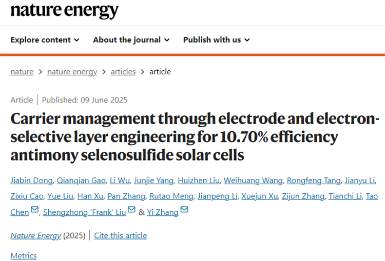Open the Metrics link
Viewport: 385px width, 261px height.
pos(24,255)
